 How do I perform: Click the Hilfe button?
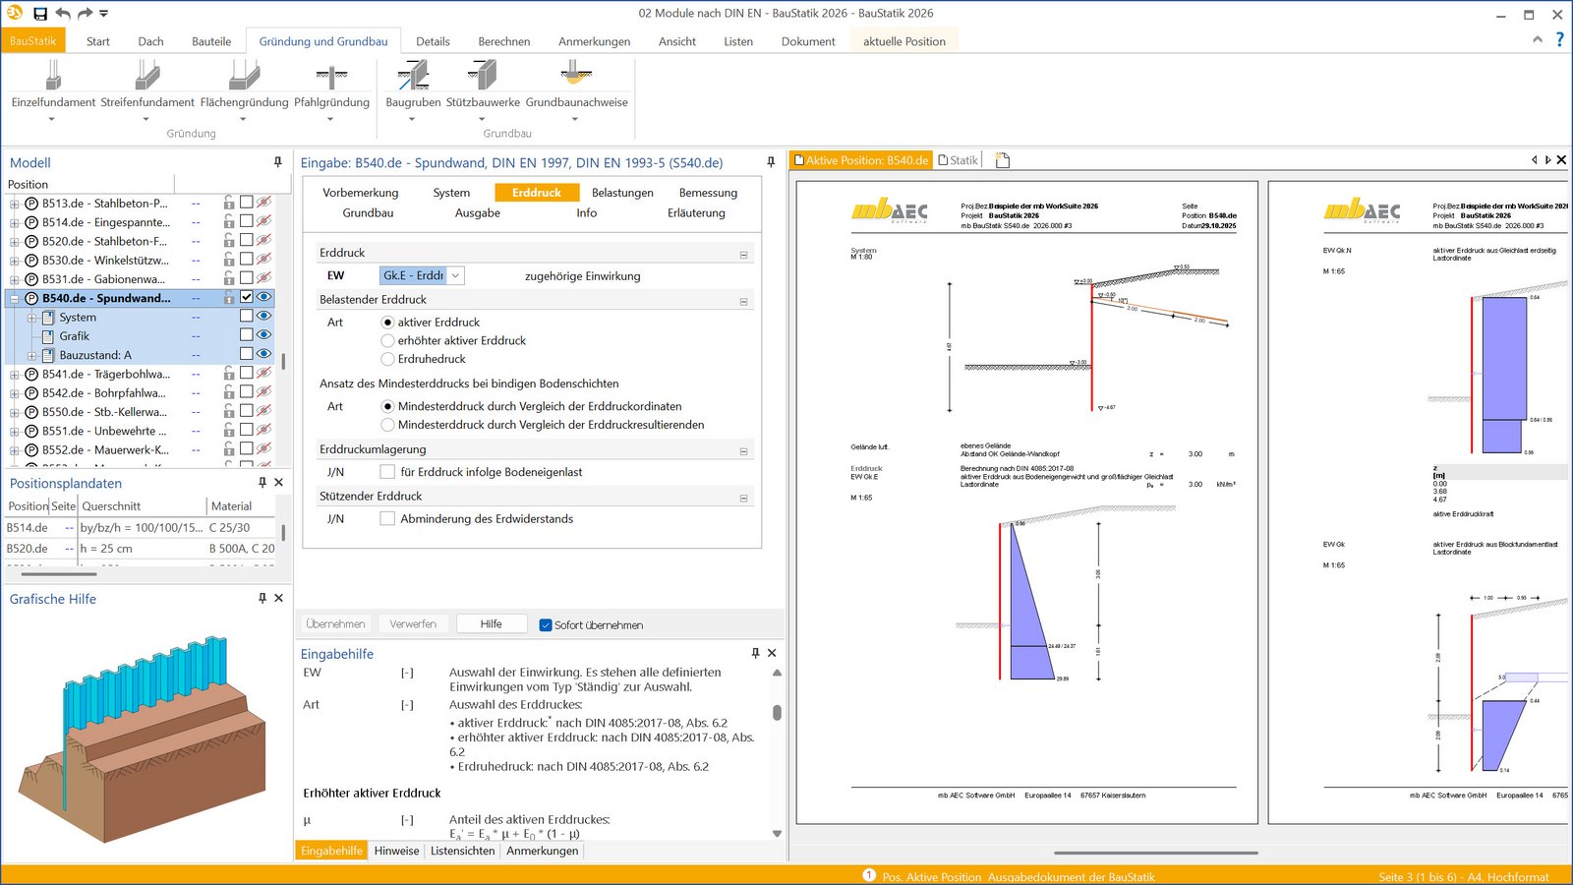click(x=491, y=623)
